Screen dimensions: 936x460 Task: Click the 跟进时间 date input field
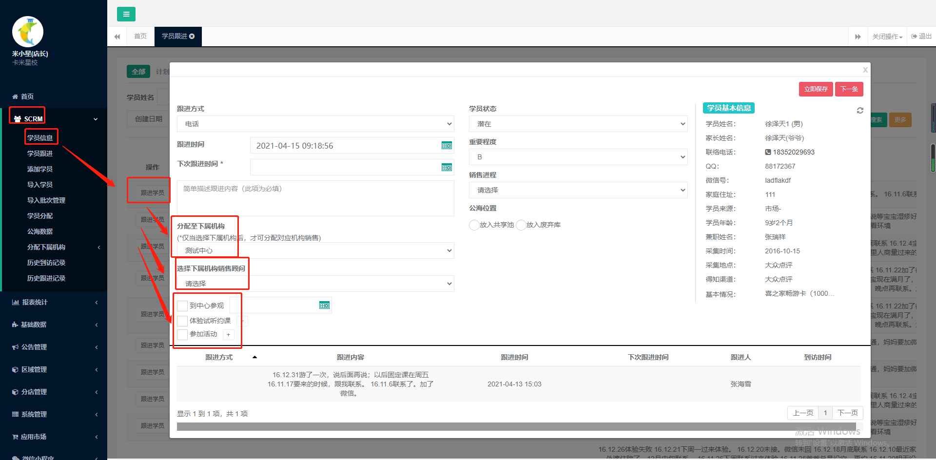[x=352, y=146]
